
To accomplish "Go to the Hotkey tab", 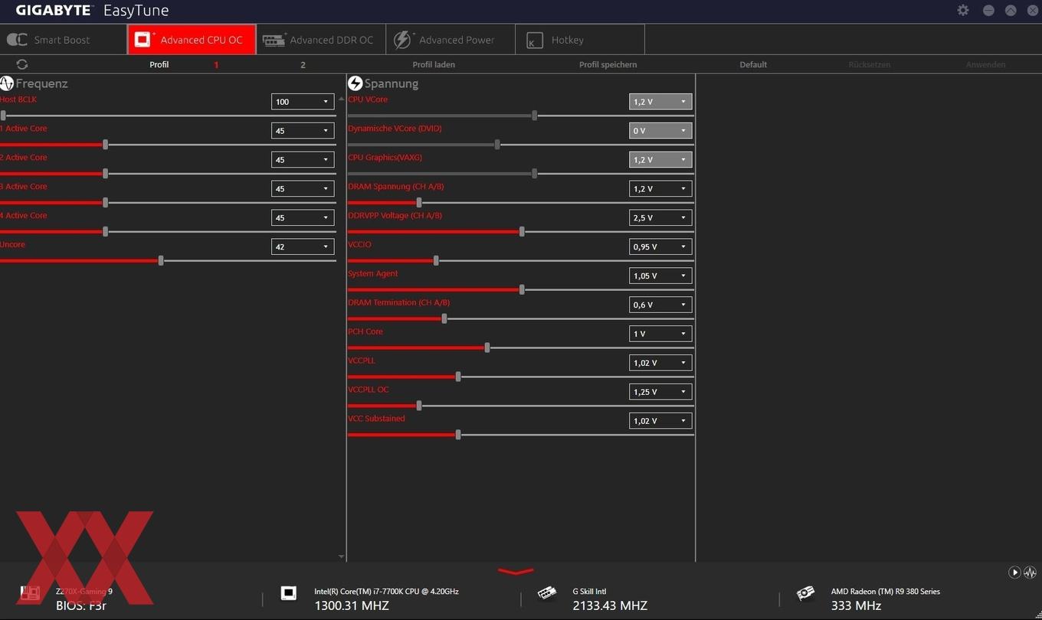I will [x=580, y=40].
